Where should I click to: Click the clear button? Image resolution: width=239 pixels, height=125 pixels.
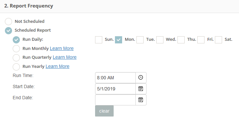tap(104, 111)
